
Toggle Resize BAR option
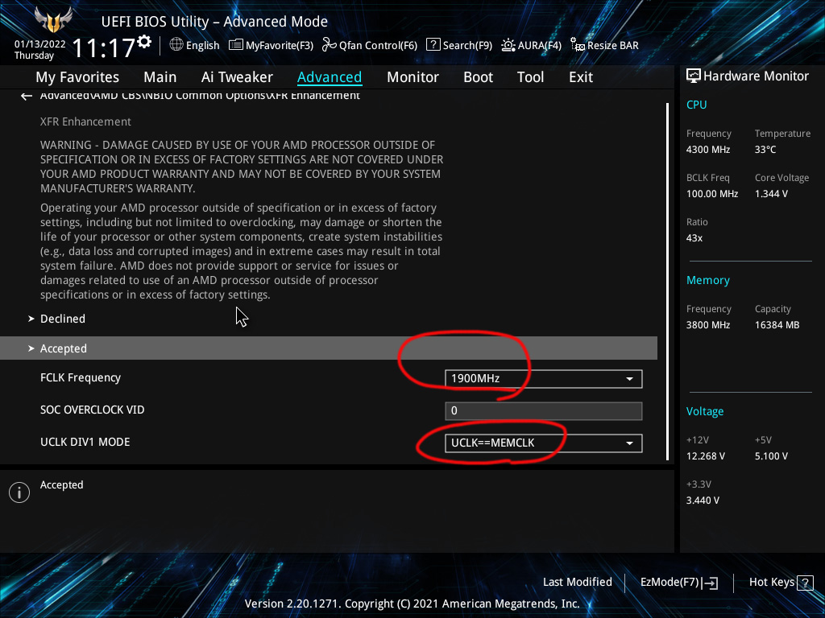point(604,45)
